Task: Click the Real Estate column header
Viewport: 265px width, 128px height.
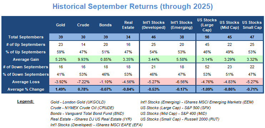Action: [128, 25]
